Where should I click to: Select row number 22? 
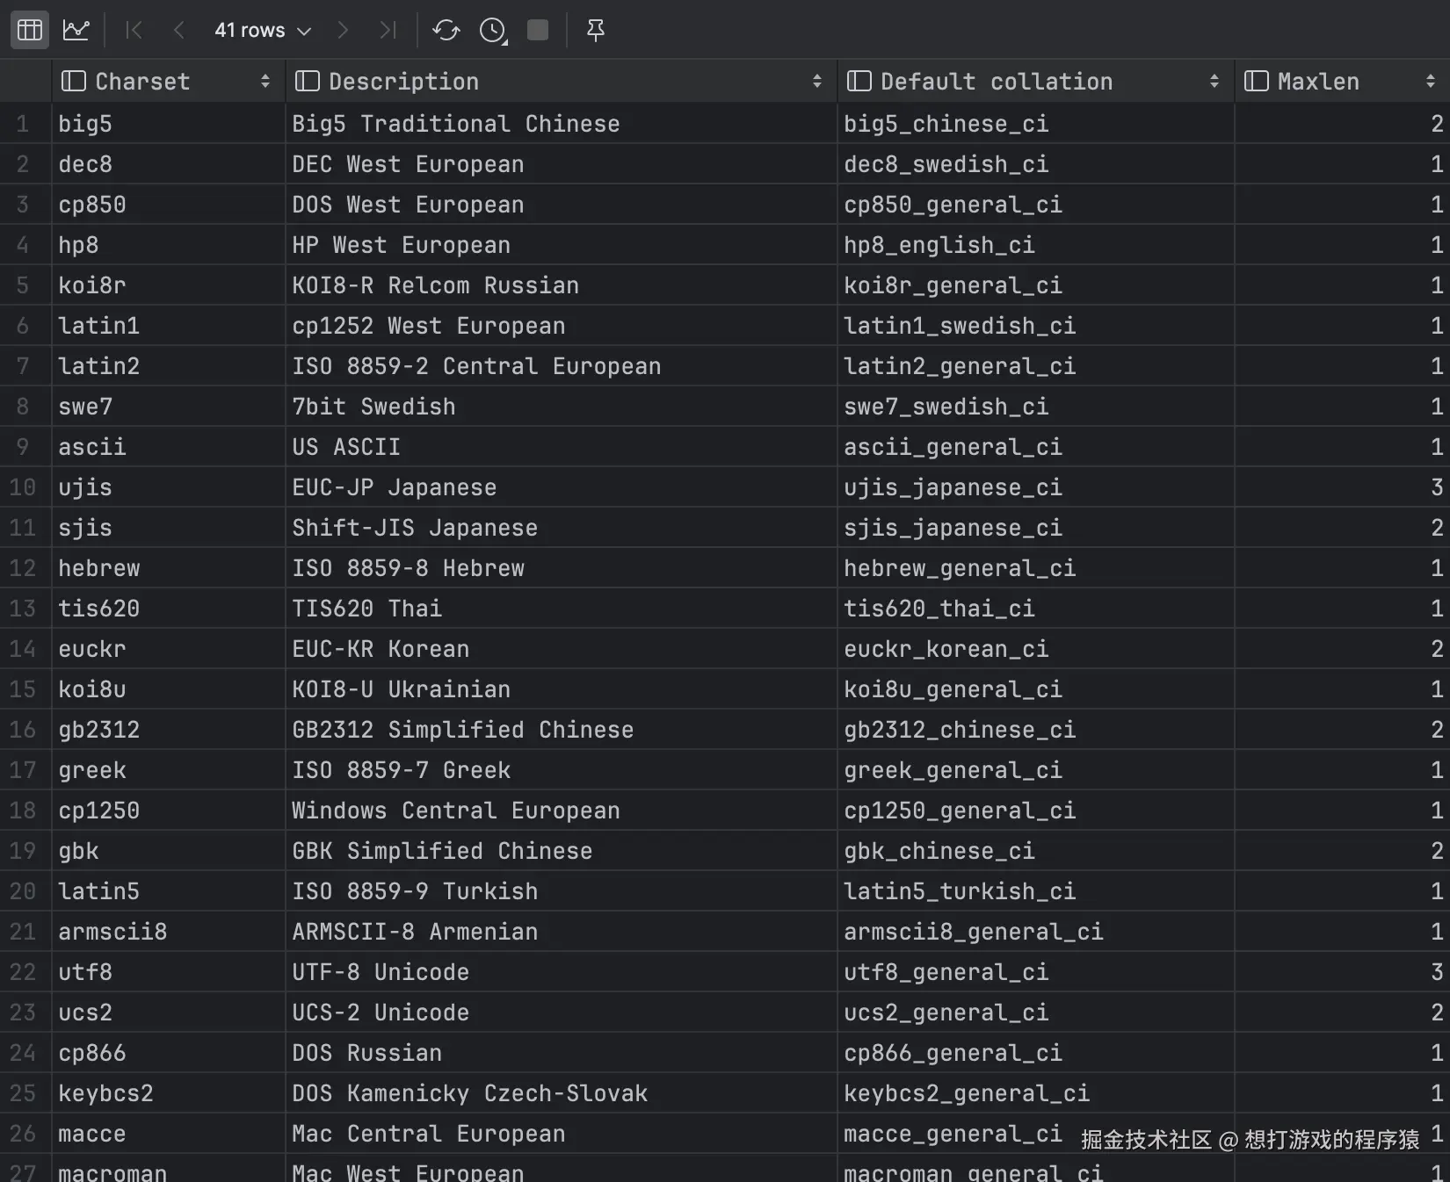tap(24, 972)
